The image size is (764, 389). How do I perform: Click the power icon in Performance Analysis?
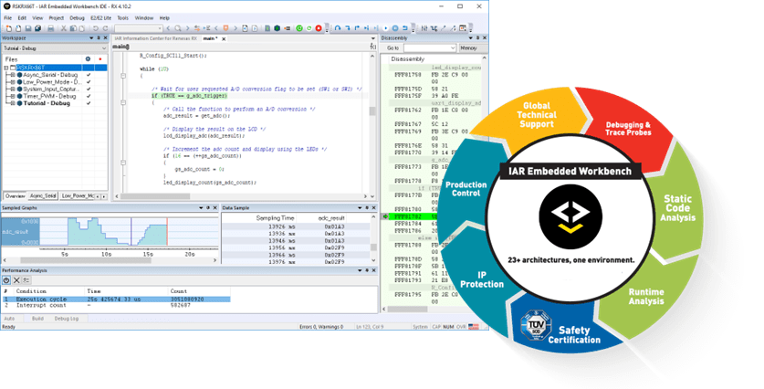tap(6, 280)
